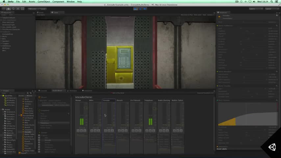Click the Favorites star icon
This screenshot has width=281, height=158.
click(x=3, y=96)
